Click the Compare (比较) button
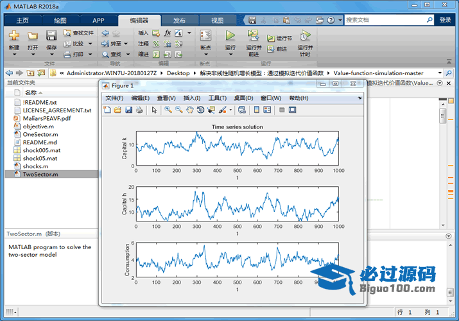Screen dimensions: 459x321 click(75, 44)
